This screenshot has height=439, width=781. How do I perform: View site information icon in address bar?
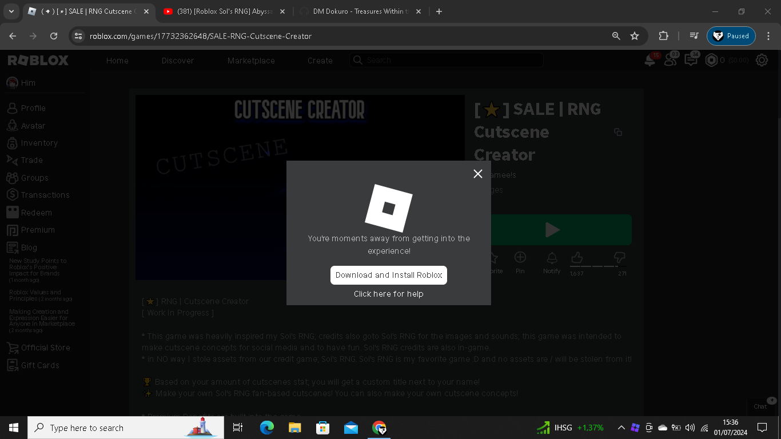coord(79,36)
